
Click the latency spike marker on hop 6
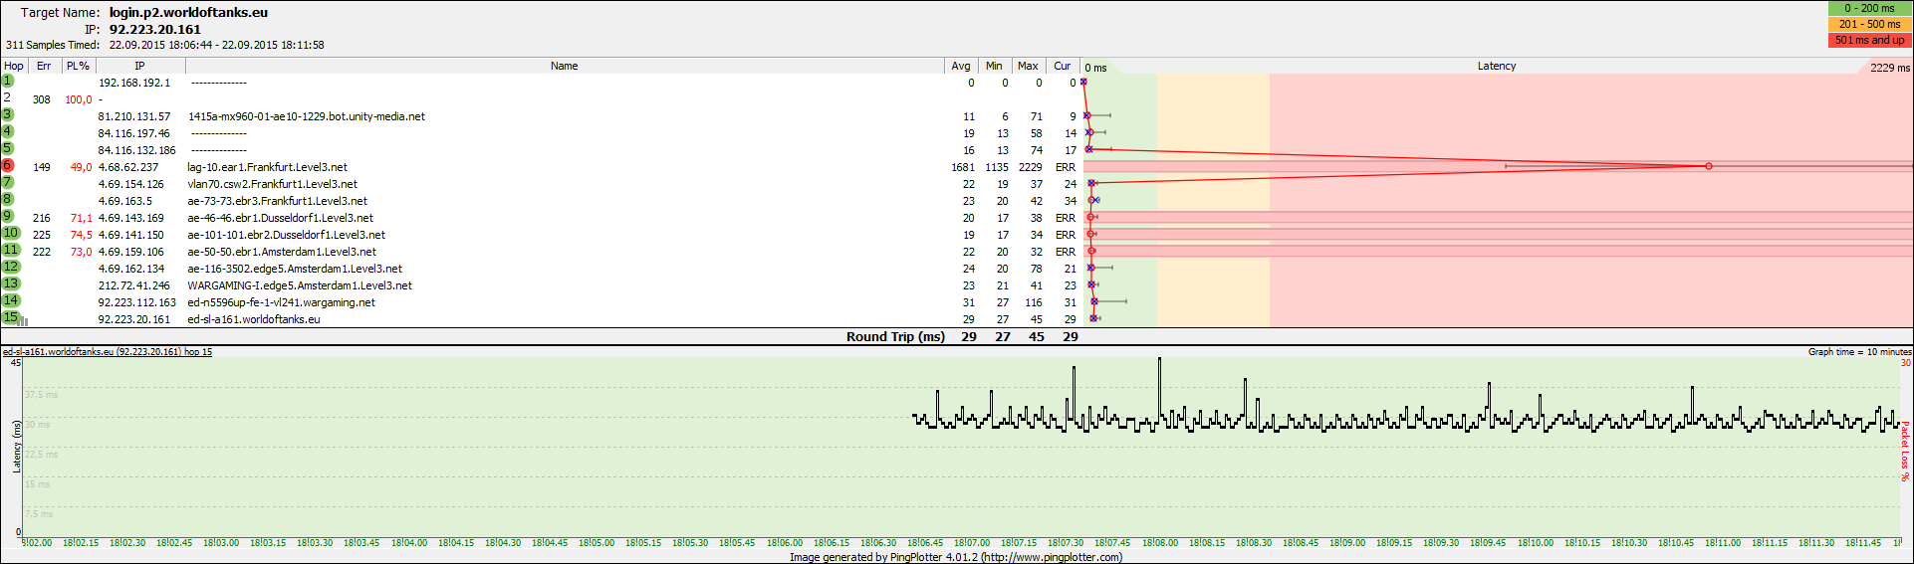pyautogui.click(x=1708, y=166)
